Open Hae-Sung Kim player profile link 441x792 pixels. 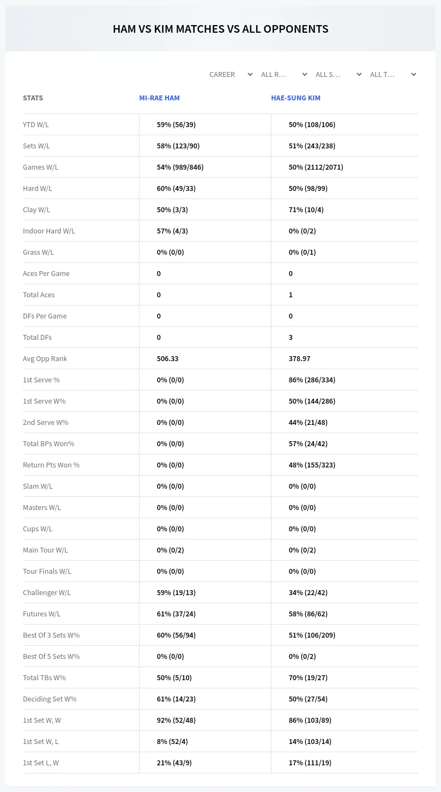point(295,98)
